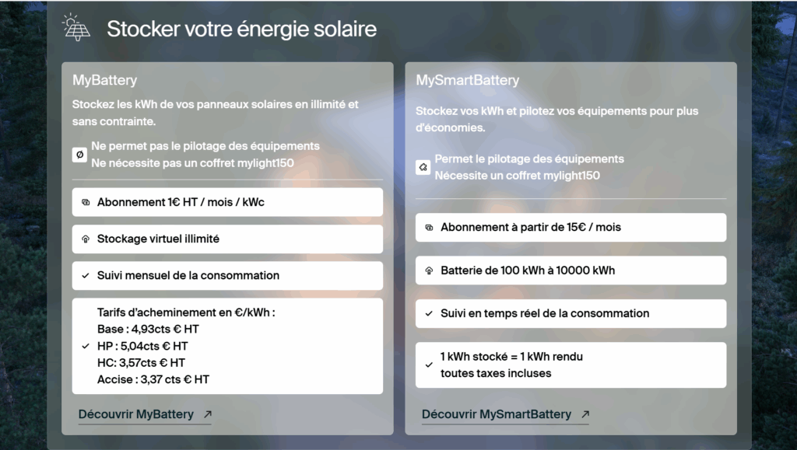Click the no-pilotage symbol icon in MyBattery card
The width and height of the screenshot is (797, 450).
tap(80, 155)
